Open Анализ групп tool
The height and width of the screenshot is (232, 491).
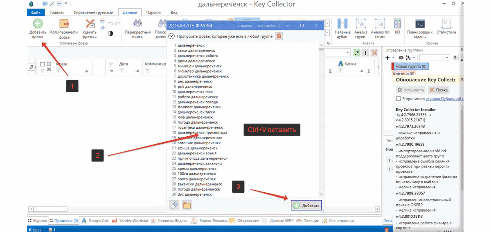coord(360,29)
